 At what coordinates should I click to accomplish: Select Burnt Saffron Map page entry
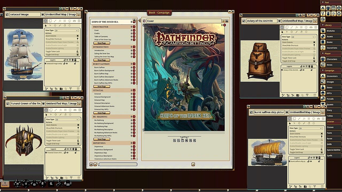point(101,74)
